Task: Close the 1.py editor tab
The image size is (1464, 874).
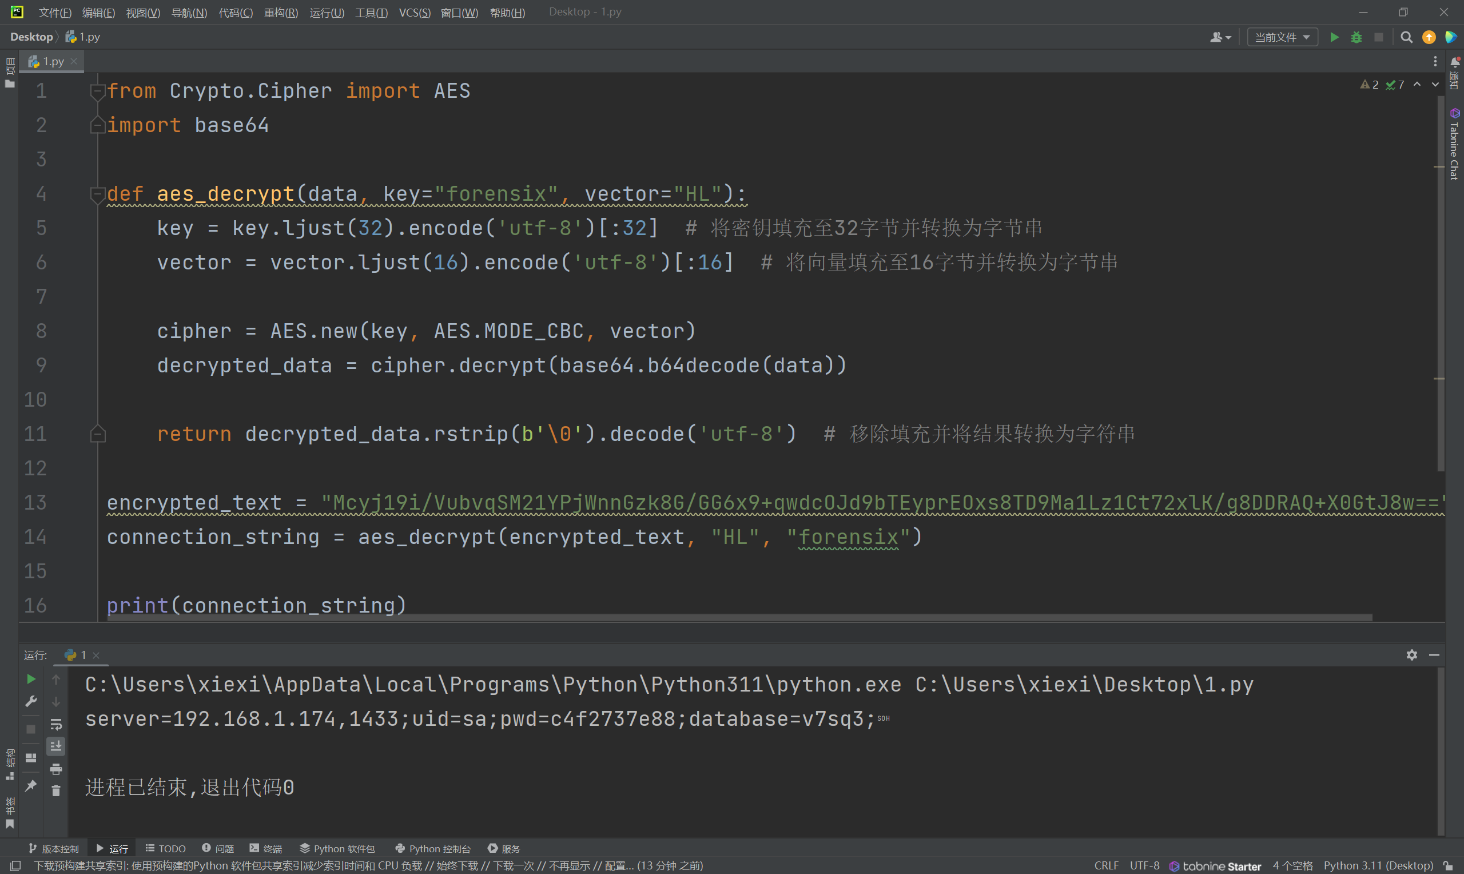Action: coord(74,61)
